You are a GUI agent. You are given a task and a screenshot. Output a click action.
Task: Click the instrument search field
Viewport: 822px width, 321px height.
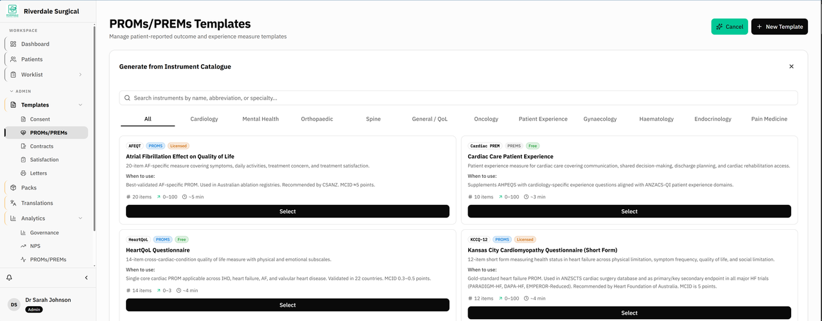[x=459, y=98]
